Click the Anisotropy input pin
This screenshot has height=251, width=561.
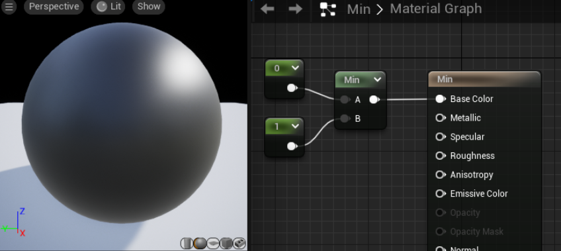click(441, 175)
